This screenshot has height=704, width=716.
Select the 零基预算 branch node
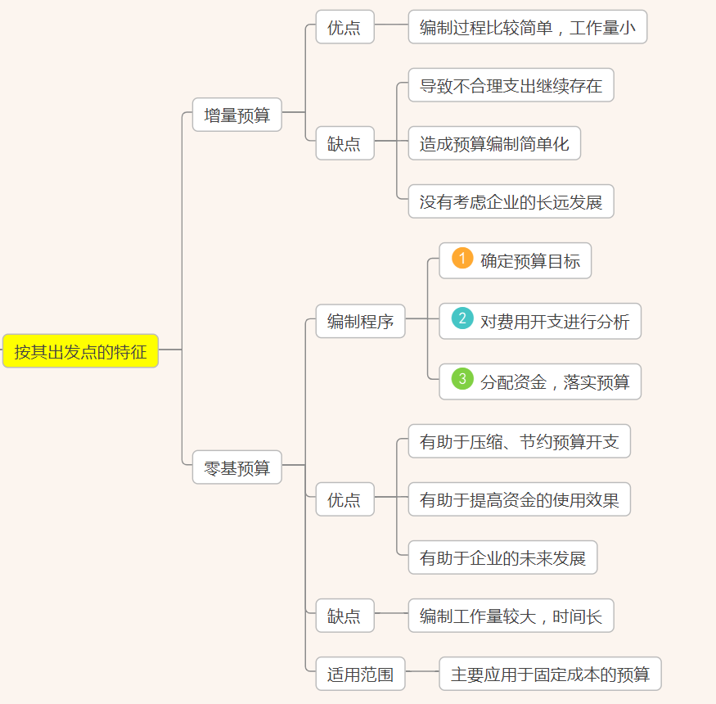click(237, 467)
